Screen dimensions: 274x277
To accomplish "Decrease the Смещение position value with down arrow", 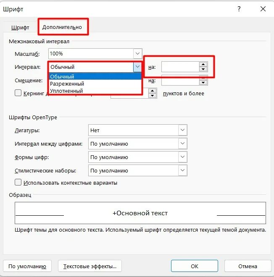I will (x=203, y=83).
